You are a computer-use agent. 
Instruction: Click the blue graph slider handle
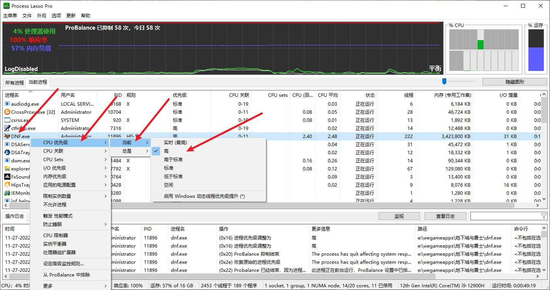(444, 81)
